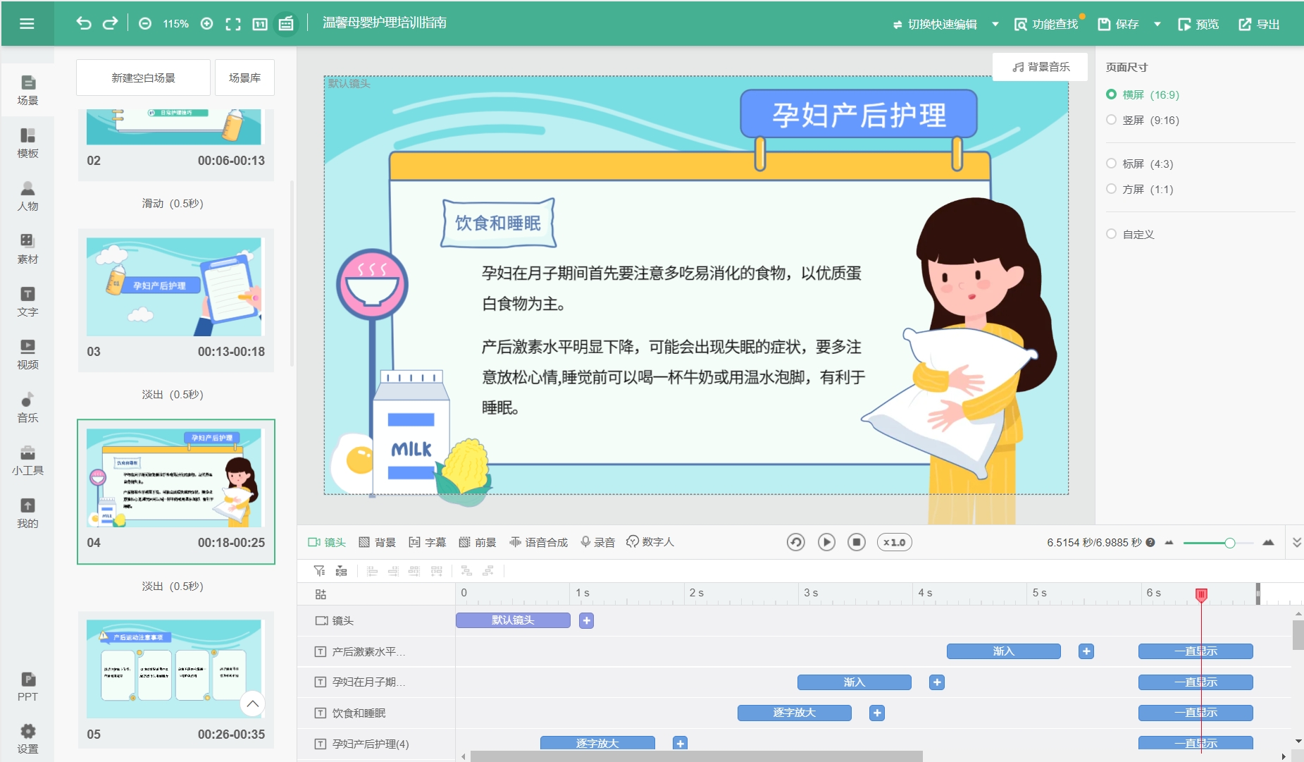The width and height of the screenshot is (1304, 762).
Task: Switch to the 字幕 tab
Action: (x=428, y=542)
